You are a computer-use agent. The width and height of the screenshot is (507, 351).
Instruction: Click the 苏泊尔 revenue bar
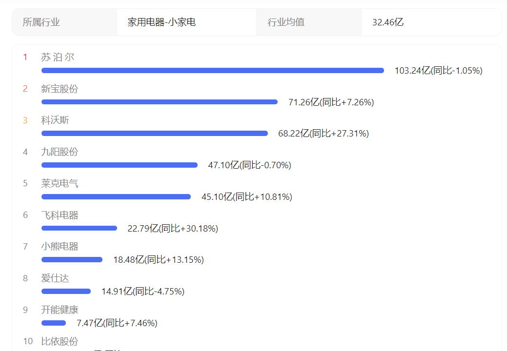[213, 70]
